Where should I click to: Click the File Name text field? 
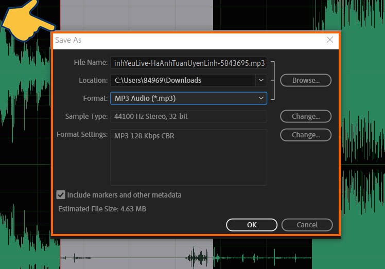(x=188, y=63)
